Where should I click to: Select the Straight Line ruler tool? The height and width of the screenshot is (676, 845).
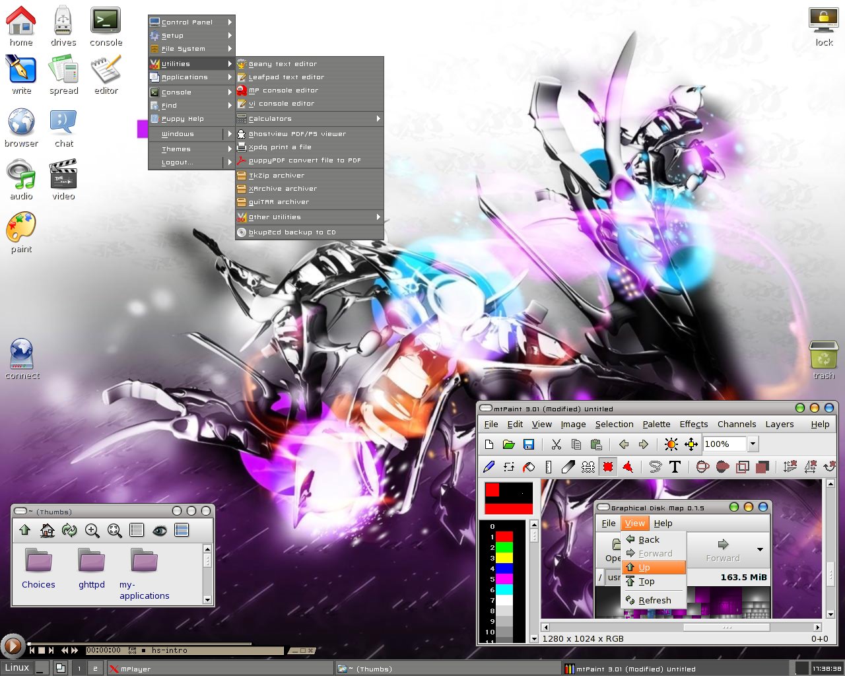point(548,467)
